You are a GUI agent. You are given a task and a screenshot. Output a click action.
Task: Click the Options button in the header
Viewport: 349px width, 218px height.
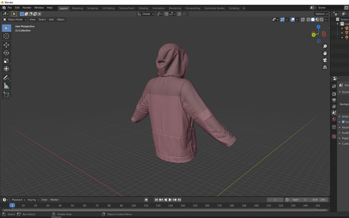point(321,14)
